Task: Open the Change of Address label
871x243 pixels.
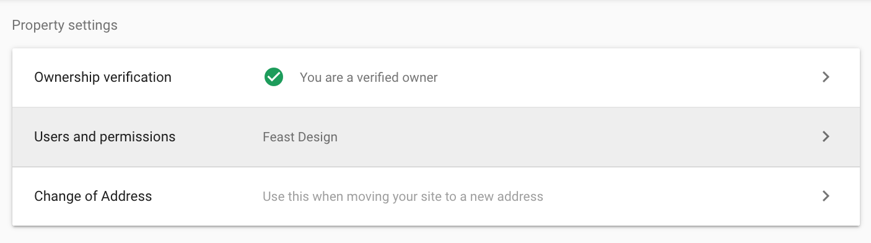Action: tap(93, 197)
